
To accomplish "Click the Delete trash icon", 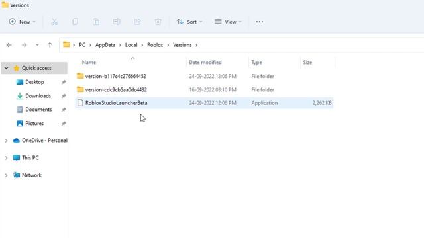I will [x=158, y=22].
